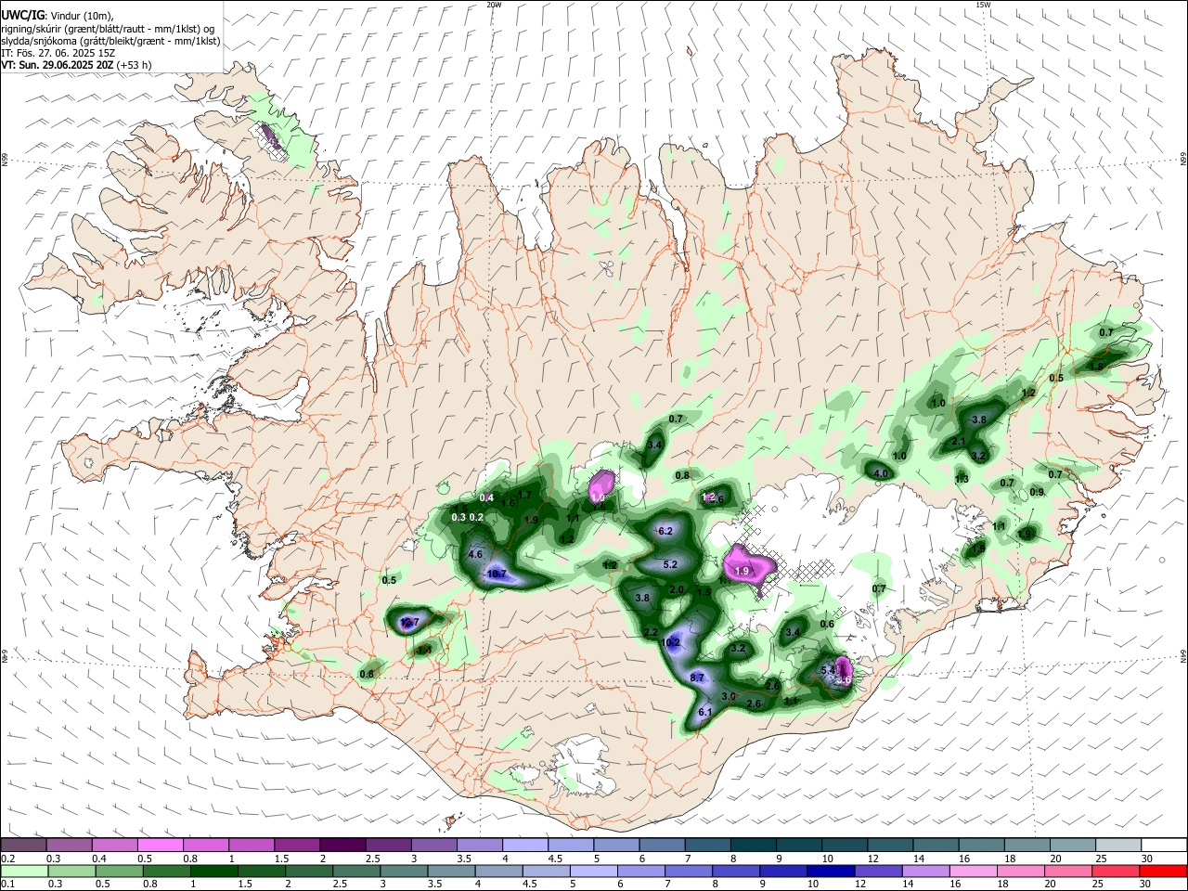1188x891 pixels.
Task: Select the 4.6 precipitation label
Action: click(x=475, y=554)
